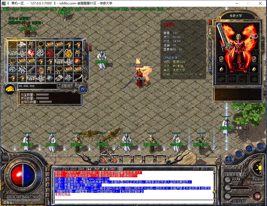The image size is (267, 206).
Task: Talk to the 转生服务 NPC
Action: point(52,142)
